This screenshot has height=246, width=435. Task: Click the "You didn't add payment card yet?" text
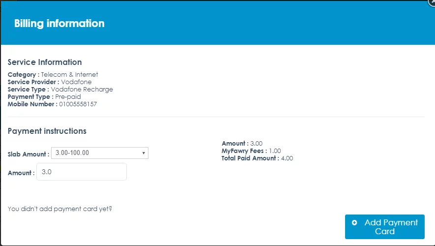pos(60,209)
